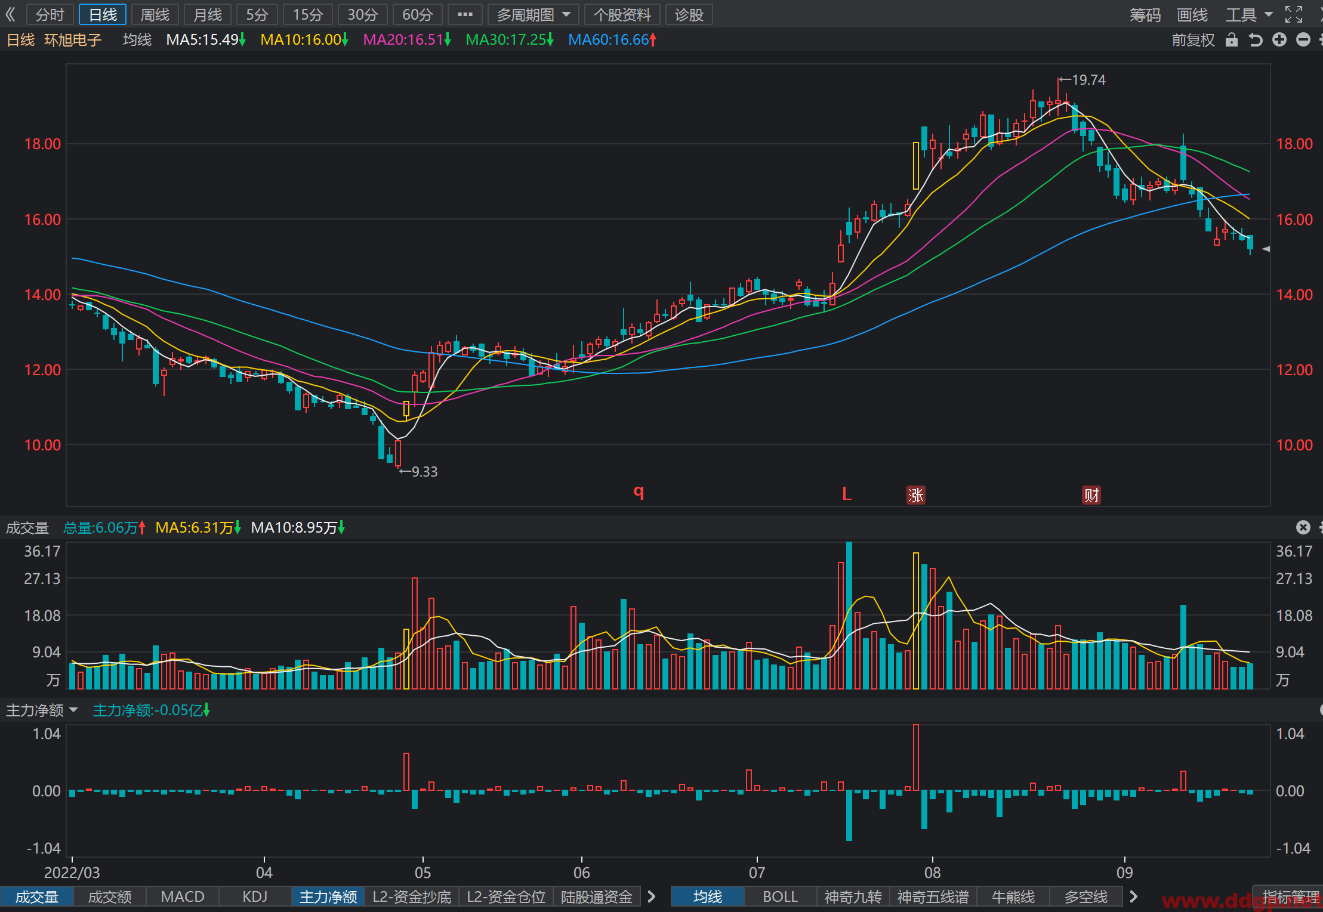1323x912 pixels.
Task: Select the 牛熊线 overlay tab
Action: click(x=1013, y=897)
